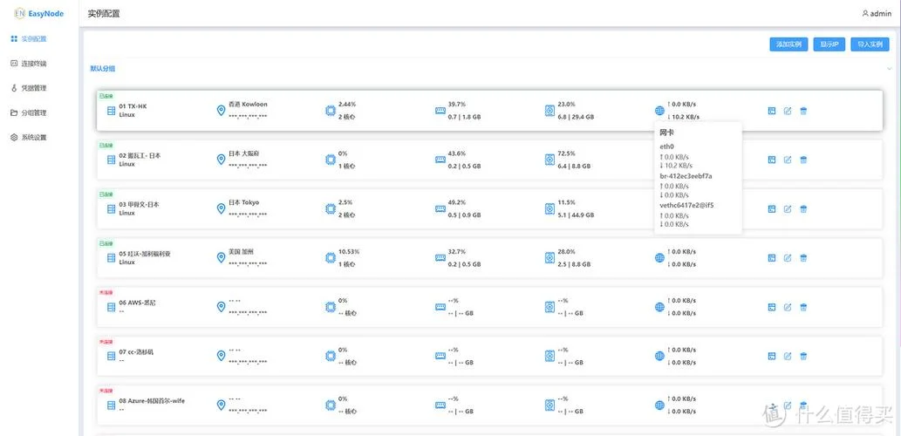Click the 日本 大阪府 location text

[x=243, y=153]
